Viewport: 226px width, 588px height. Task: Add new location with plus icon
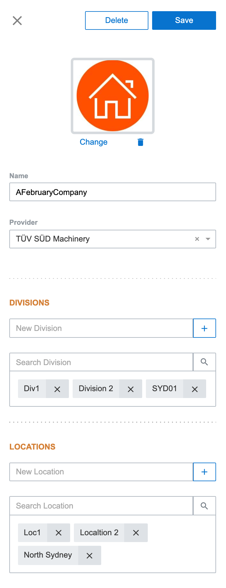pyautogui.click(x=204, y=472)
